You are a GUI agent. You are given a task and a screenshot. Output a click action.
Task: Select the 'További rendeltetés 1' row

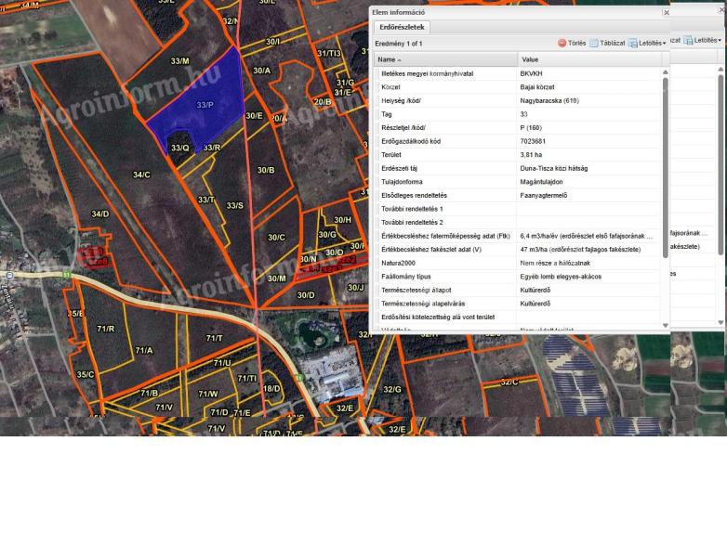coord(518,209)
